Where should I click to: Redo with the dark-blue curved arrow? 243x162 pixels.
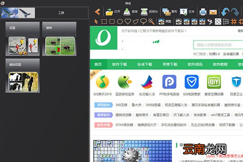click(x=235, y=12)
